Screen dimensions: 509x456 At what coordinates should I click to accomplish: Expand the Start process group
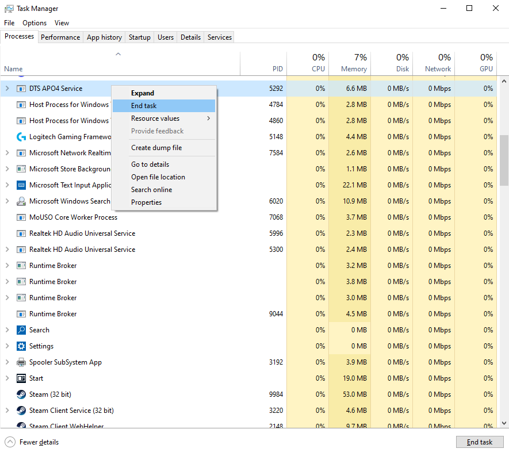(x=7, y=378)
